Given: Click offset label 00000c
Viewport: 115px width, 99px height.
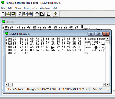Looking at the screenshot, I should click(11, 42).
